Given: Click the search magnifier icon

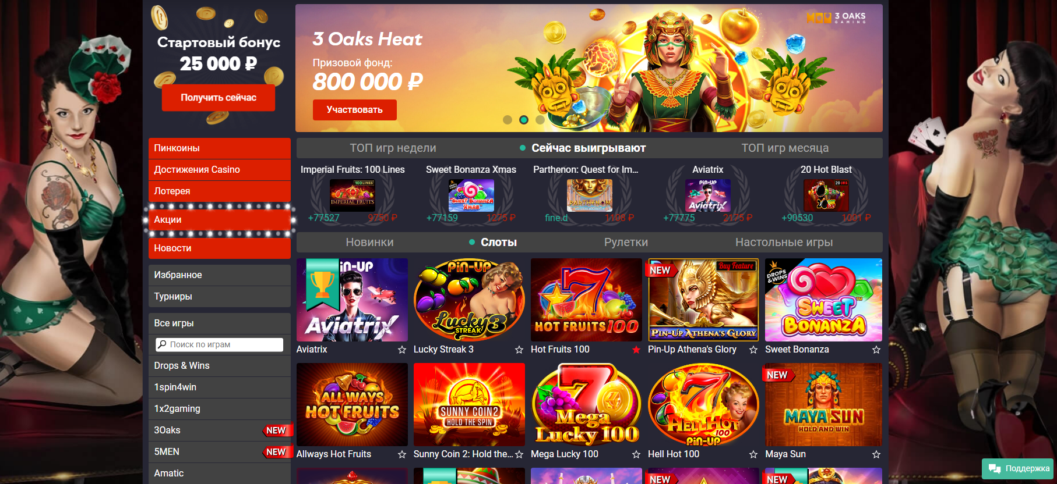Looking at the screenshot, I should tap(162, 344).
